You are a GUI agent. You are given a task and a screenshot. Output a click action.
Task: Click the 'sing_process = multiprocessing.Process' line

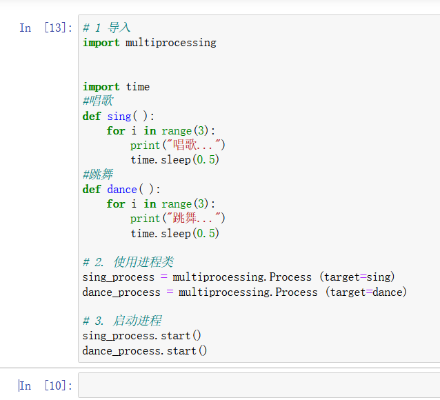point(239,277)
